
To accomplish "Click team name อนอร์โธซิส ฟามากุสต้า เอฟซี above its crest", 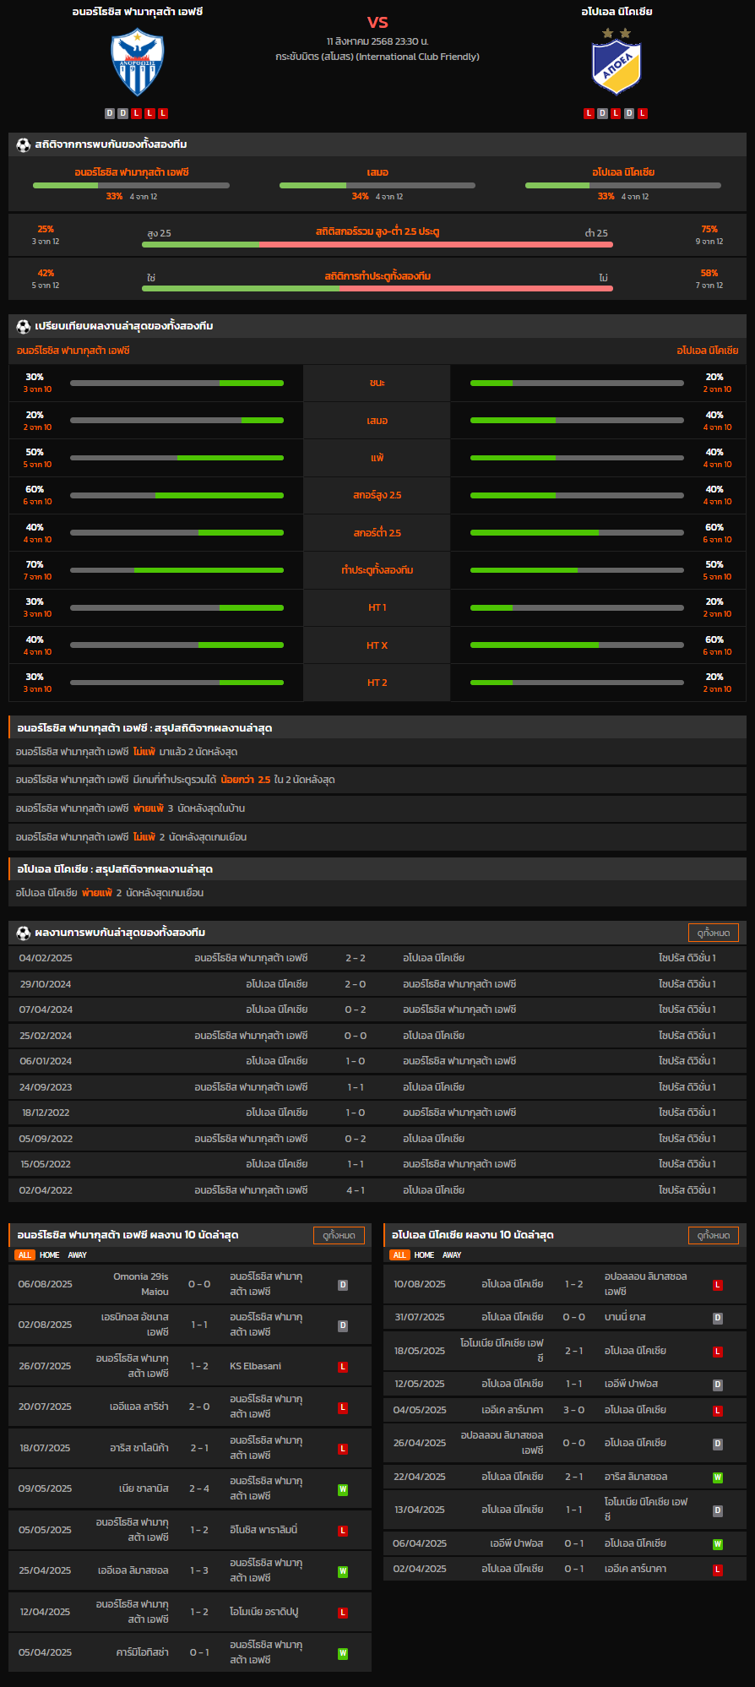I will [x=138, y=12].
